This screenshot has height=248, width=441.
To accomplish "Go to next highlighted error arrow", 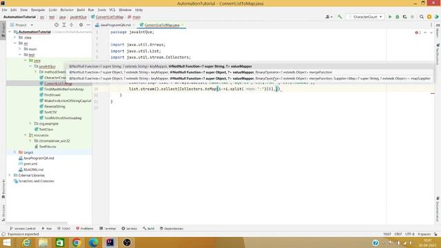I will coord(431,32).
